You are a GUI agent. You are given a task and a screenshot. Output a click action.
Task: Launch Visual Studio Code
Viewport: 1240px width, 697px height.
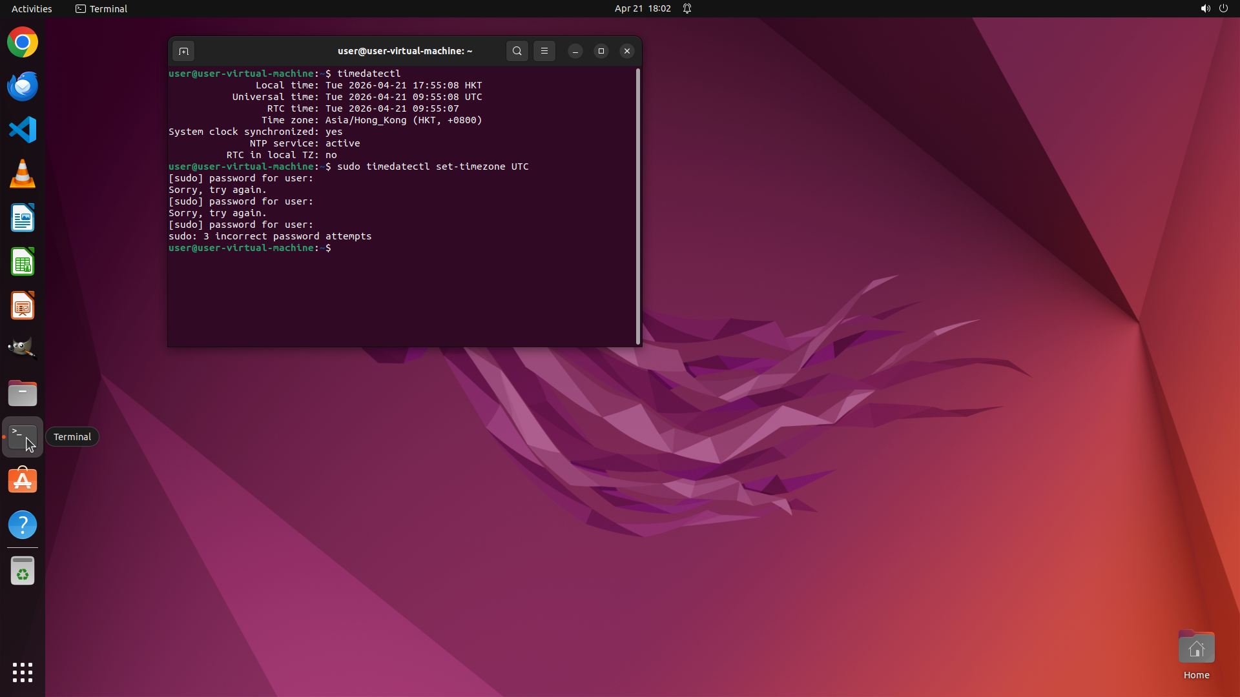coord(23,130)
